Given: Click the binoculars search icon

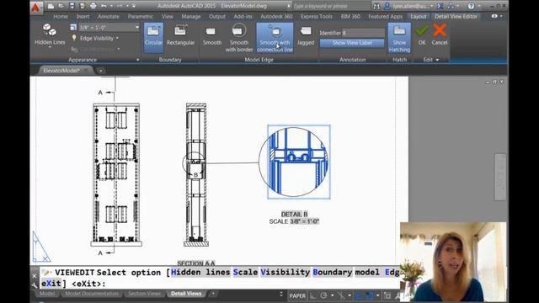Looking at the screenshot, I should [x=376, y=6].
